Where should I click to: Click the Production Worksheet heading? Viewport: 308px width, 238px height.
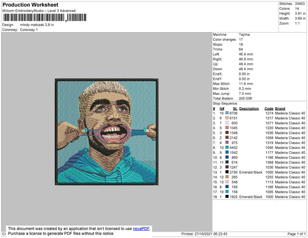tap(30, 5)
